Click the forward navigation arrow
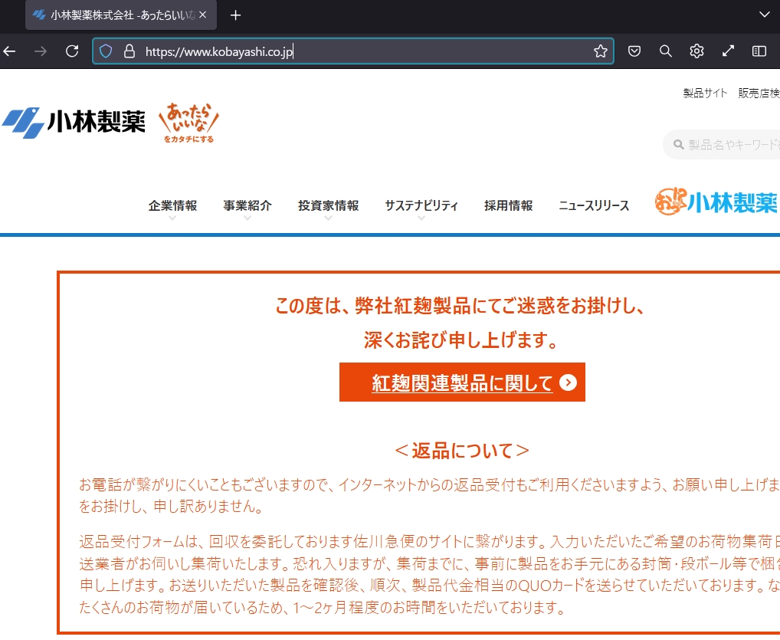 pyautogui.click(x=41, y=51)
